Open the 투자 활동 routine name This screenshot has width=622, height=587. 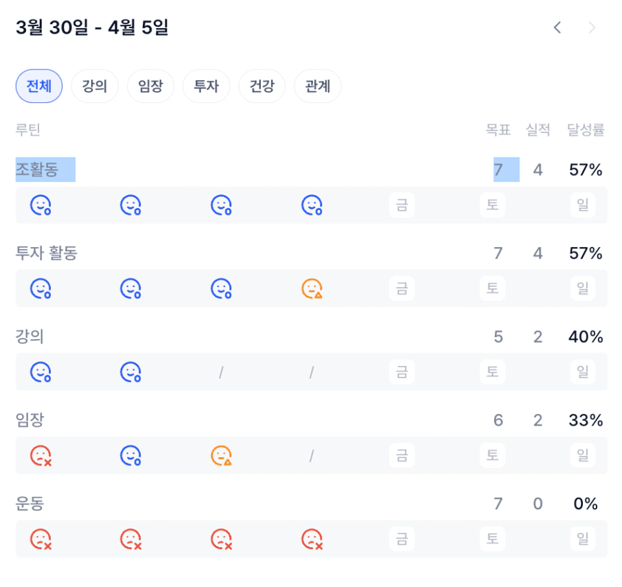(47, 253)
